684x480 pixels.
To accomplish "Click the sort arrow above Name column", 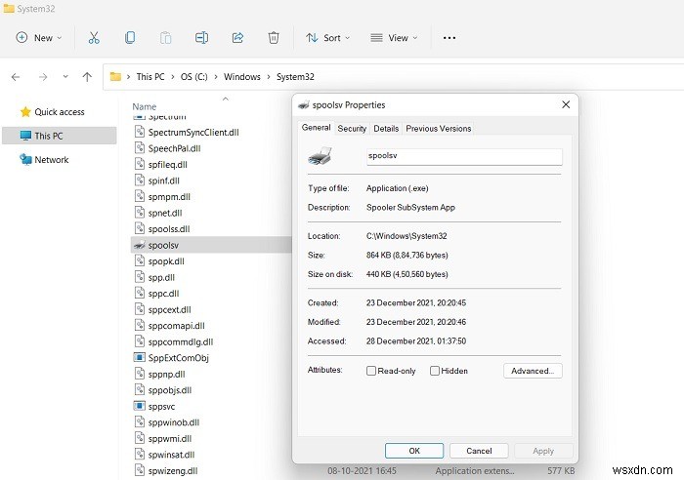I will 226,99.
